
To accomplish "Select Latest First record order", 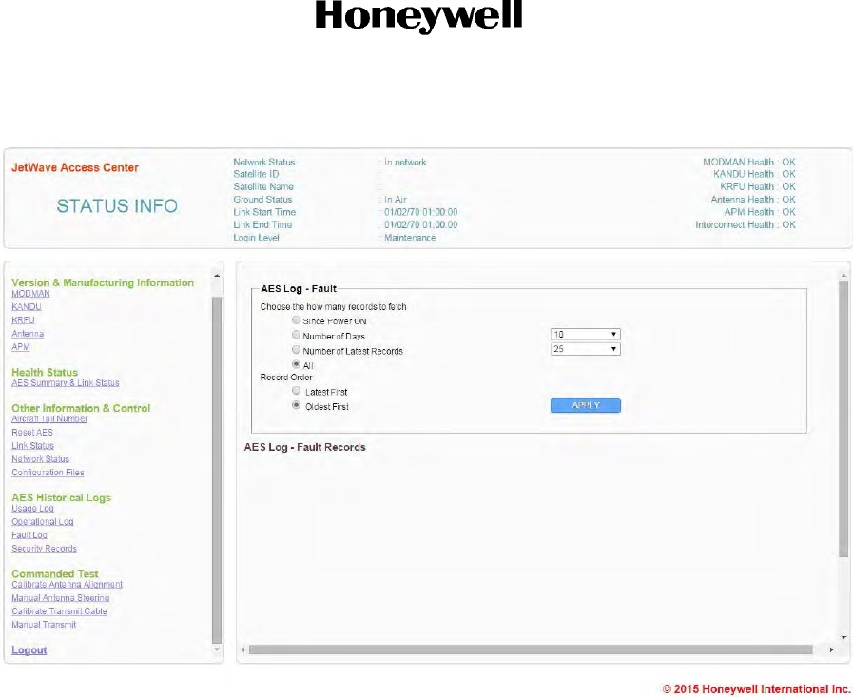I will click(296, 391).
